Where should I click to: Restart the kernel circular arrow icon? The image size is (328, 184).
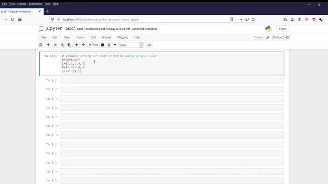click(x=109, y=45)
